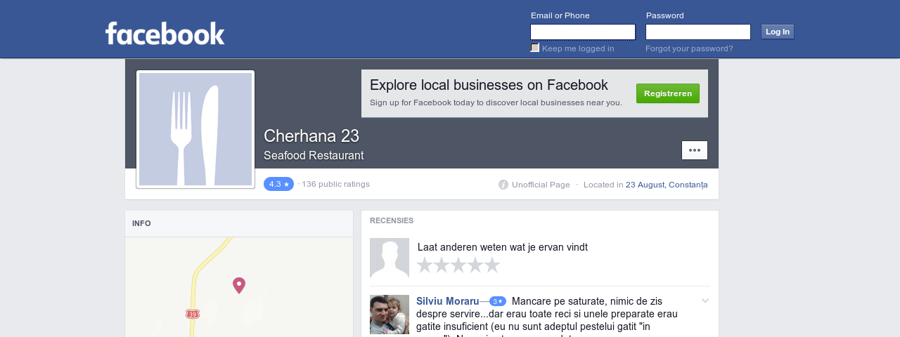Click the green Registreren button
The image size is (900, 337).
(668, 93)
